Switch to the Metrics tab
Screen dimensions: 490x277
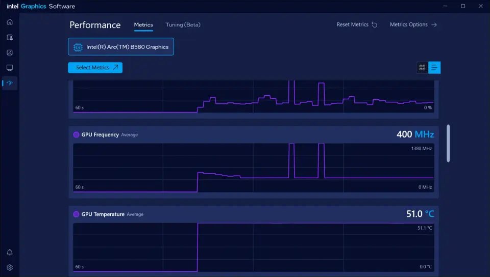143,24
